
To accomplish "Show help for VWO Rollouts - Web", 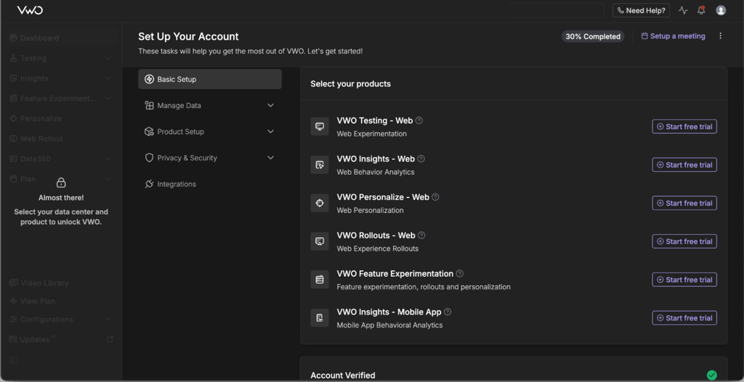I will coord(421,236).
